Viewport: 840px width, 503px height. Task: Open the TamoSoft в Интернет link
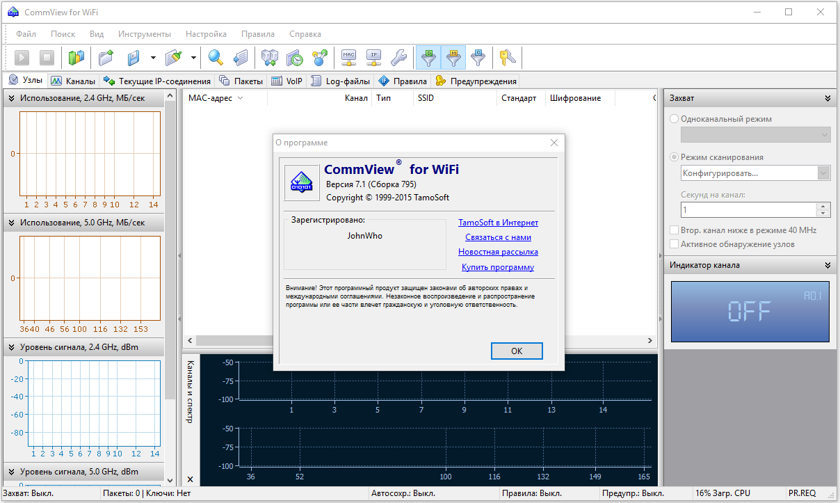pyautogui.click(x=498, y=223)
